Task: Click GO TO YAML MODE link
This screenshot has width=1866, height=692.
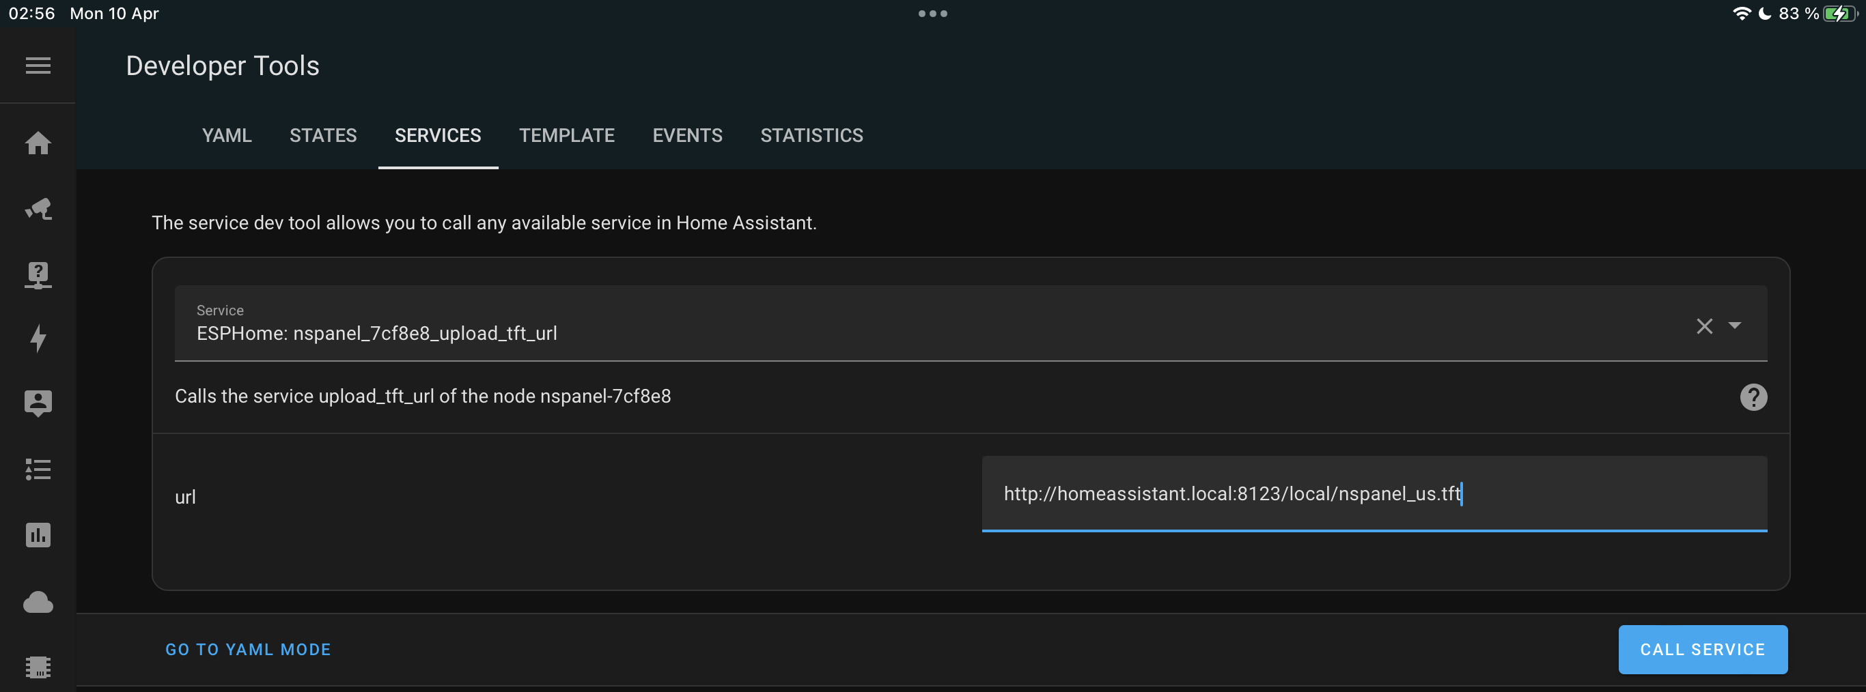Action: 248,649
